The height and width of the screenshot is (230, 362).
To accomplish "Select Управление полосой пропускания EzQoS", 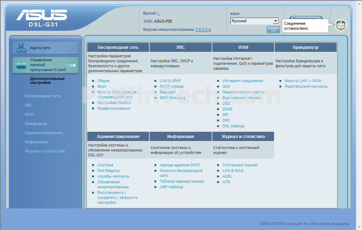I will (45, 65).
